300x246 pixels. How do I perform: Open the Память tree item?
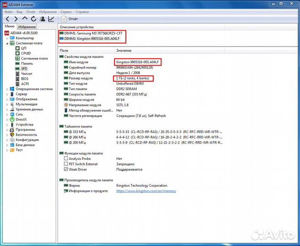24,63
